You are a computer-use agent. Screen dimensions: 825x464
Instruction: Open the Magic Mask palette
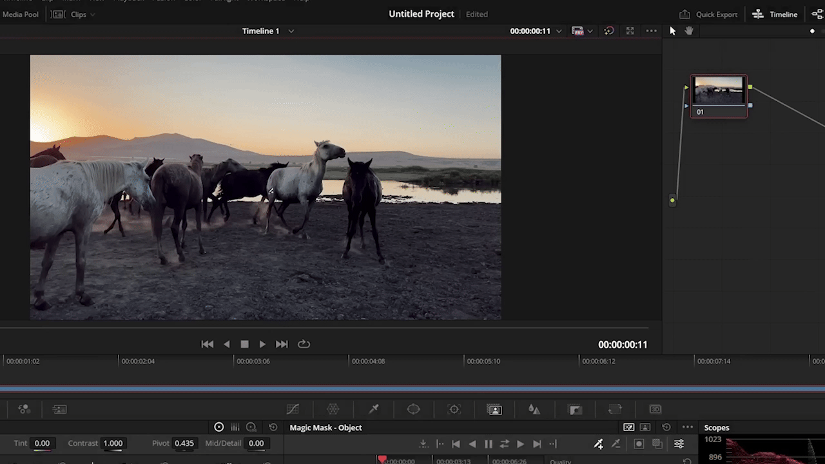(494, 409)
